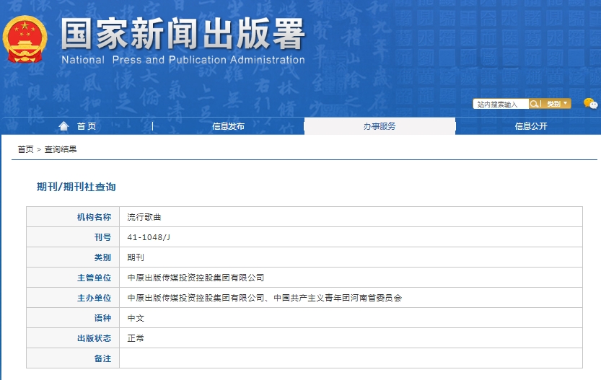Select the 流行歌曲 organization name value
The image size is (601, 380).
coord(140,217)
